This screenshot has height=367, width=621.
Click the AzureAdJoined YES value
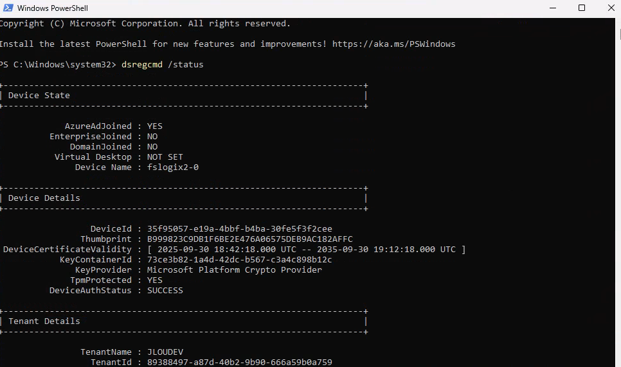(155, 126)
